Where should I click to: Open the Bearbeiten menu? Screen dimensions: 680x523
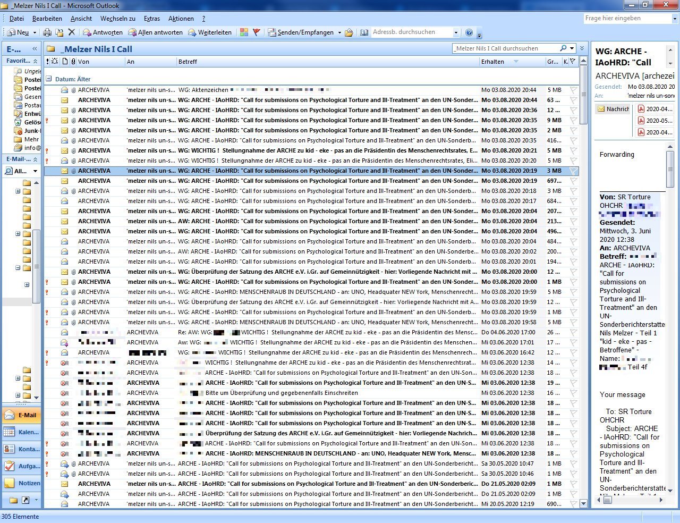pos(47,19)
